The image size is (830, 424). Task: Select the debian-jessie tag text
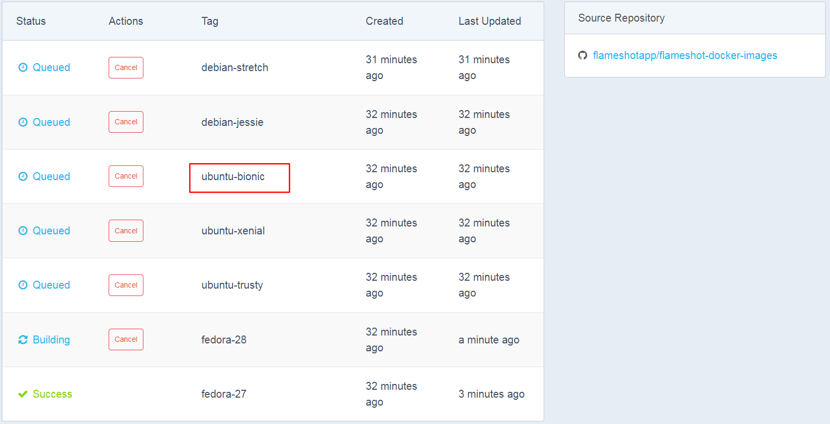pos(232,122)
